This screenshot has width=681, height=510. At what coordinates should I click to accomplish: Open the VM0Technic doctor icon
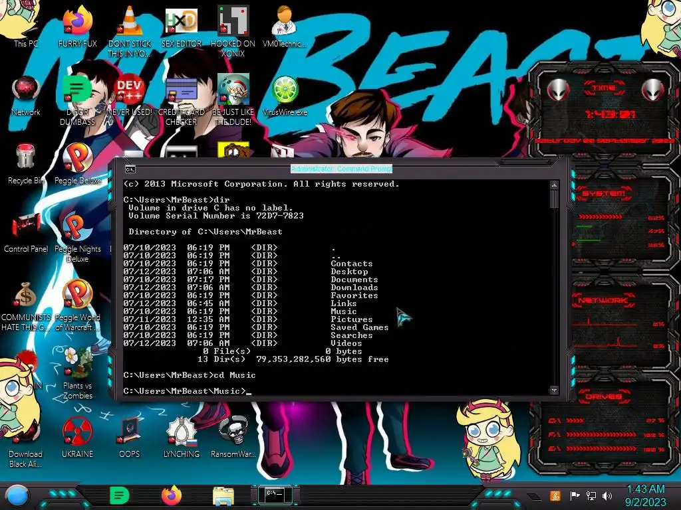[x=285, y=26]
